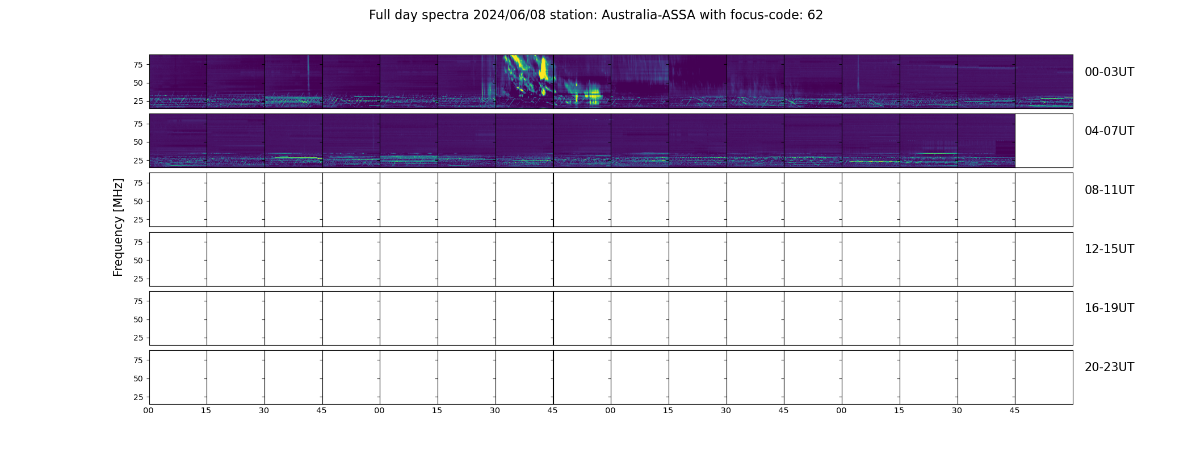Click the empty 08-11UT spectrum row
The height and width of the screenshot is (454, 1192).
(x=611, y=200)
